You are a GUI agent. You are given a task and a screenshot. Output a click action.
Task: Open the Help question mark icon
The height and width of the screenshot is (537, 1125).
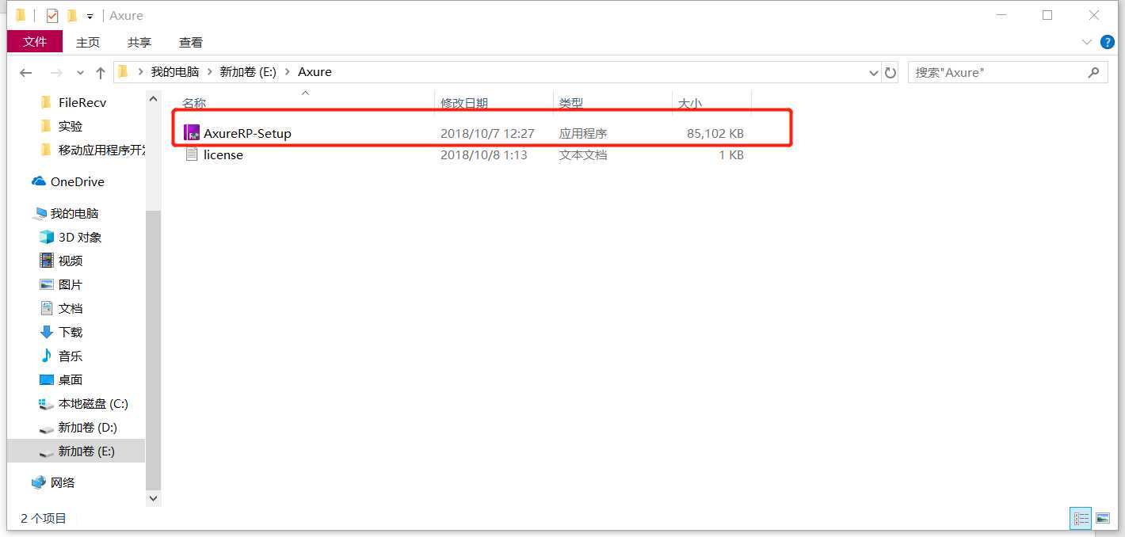1107,42
